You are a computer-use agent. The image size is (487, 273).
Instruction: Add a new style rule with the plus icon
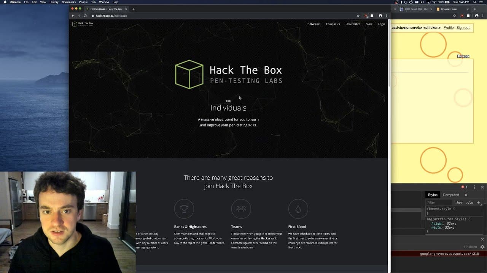(x=479, y=202)
